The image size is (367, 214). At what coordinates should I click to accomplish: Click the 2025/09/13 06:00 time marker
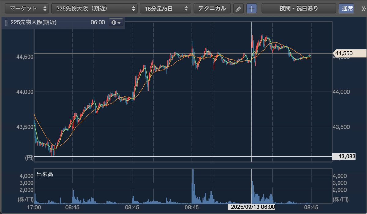click(x=251, y=207)
